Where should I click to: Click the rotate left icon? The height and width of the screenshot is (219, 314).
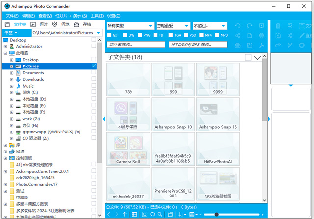237,26
